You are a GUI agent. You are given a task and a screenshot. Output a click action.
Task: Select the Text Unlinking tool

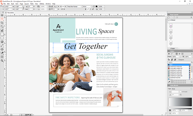click(x=2, y=27)
